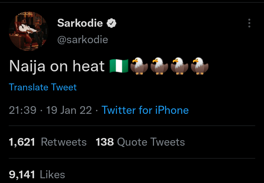Click the verified badge beside Sarkodie
264x183 pixels.
tap(111, 24)
